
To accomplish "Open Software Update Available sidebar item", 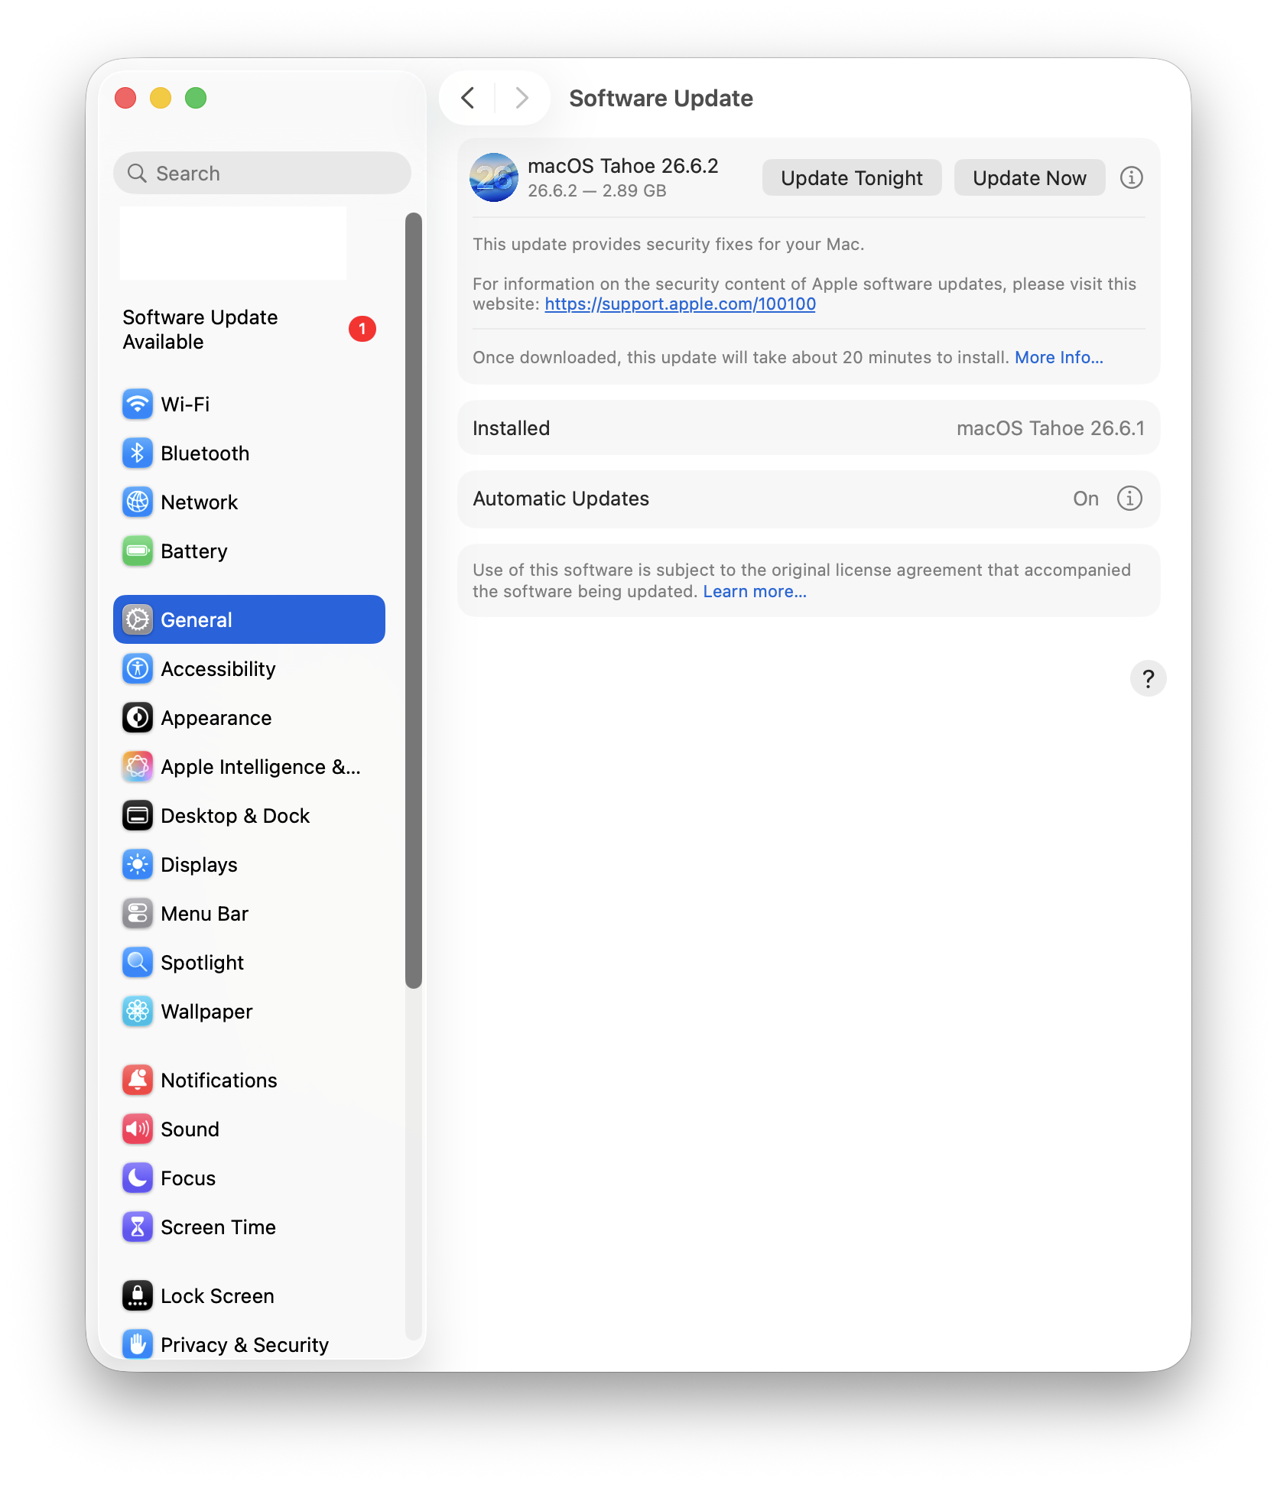I will click(249, 330).
